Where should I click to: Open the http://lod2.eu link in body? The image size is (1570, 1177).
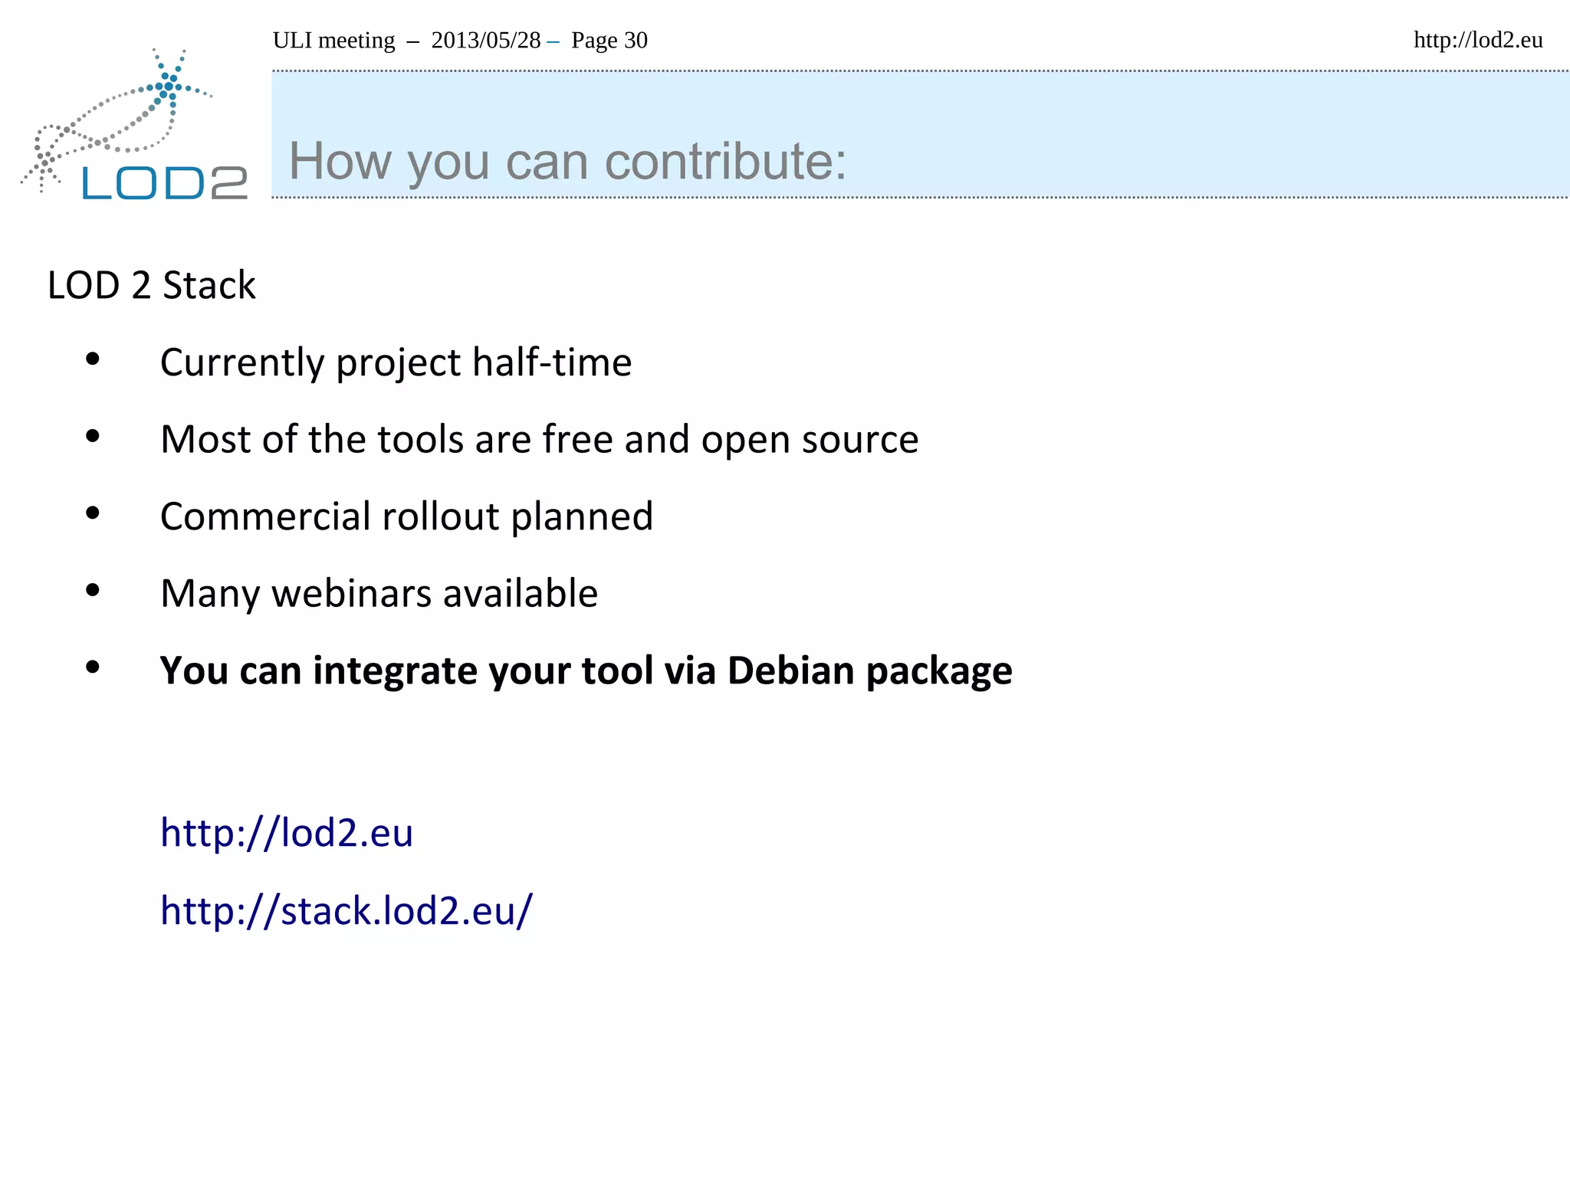pos(287,833)
